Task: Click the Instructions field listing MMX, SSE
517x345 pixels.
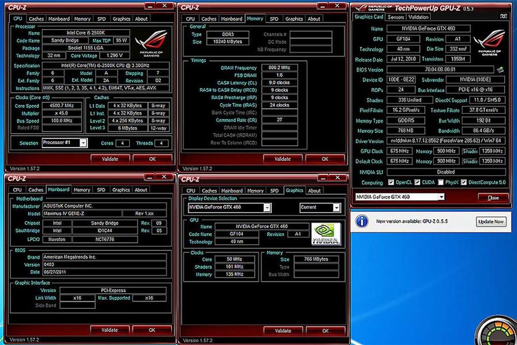Action: 105,88
